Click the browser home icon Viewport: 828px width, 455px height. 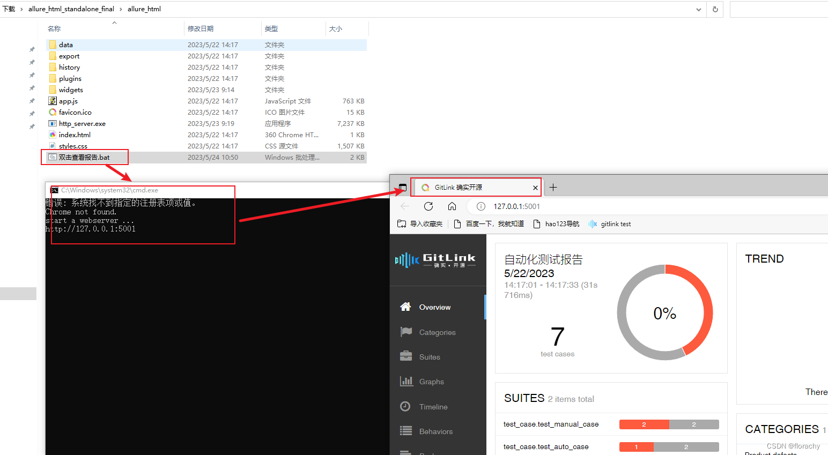(x=452, y=206)
